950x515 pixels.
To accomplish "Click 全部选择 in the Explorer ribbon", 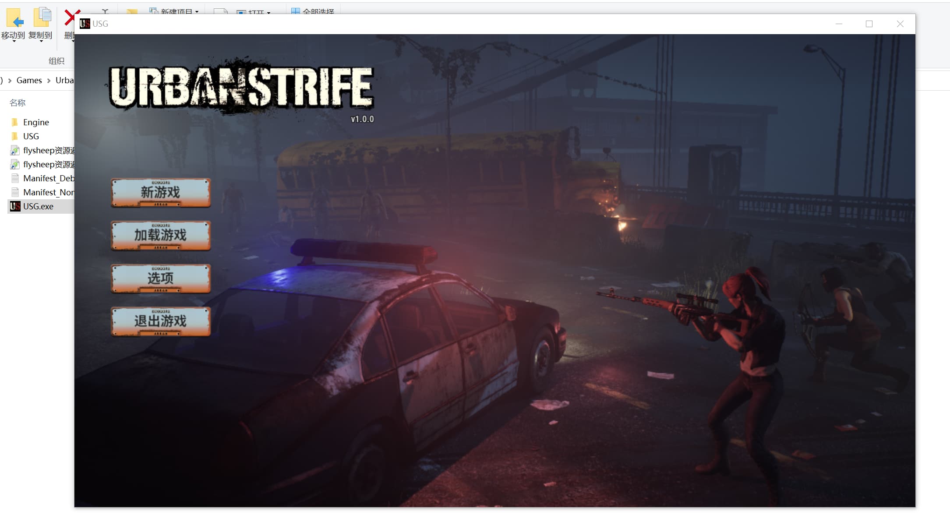I will [313, 11].
